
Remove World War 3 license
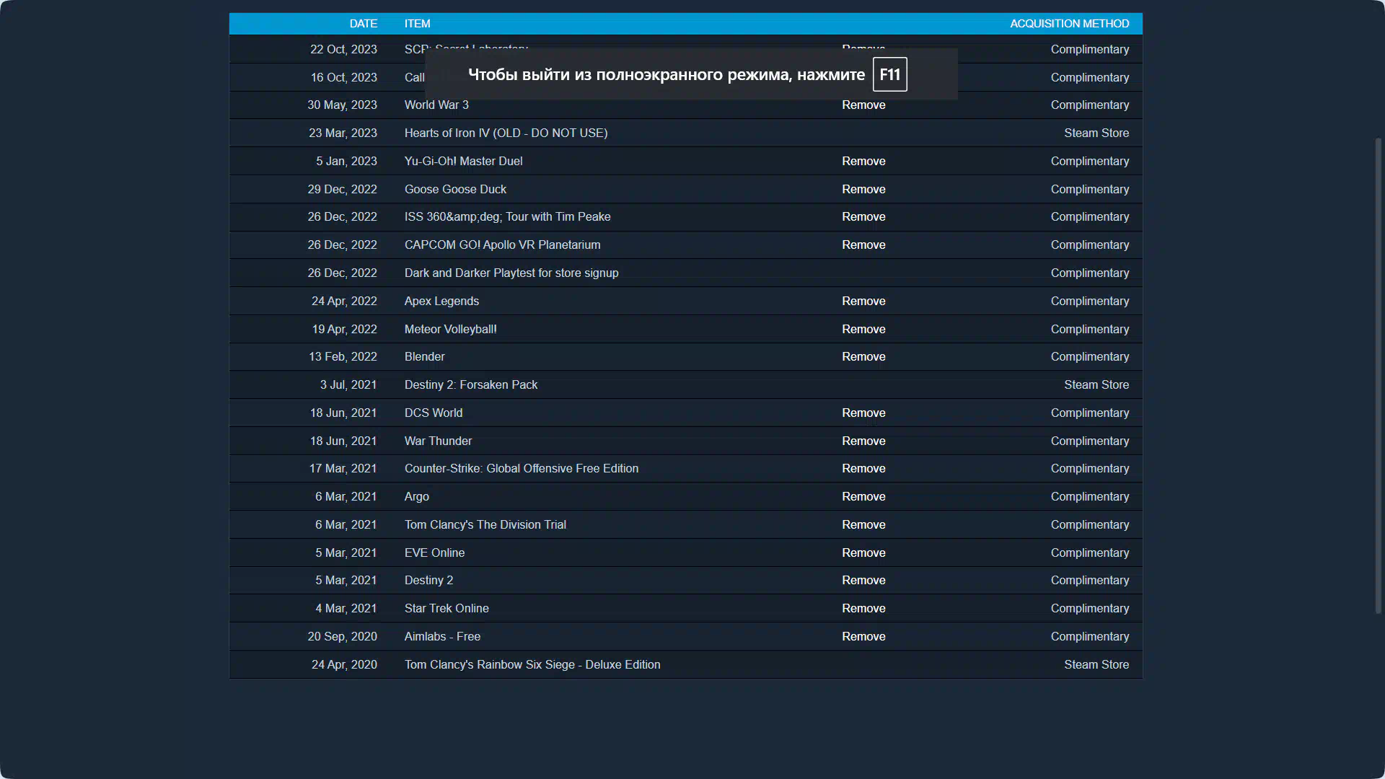[863, 105]
